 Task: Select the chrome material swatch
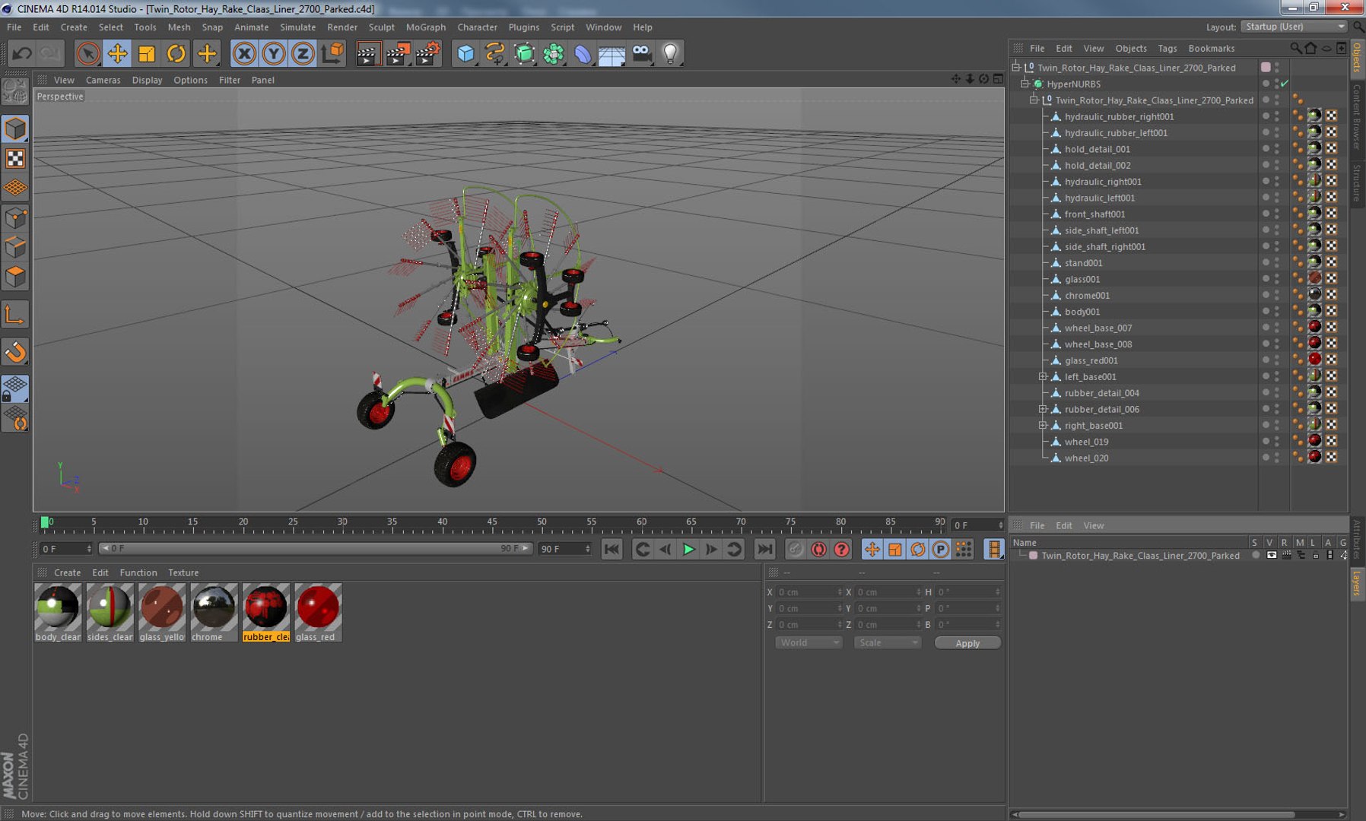(214, 613)
